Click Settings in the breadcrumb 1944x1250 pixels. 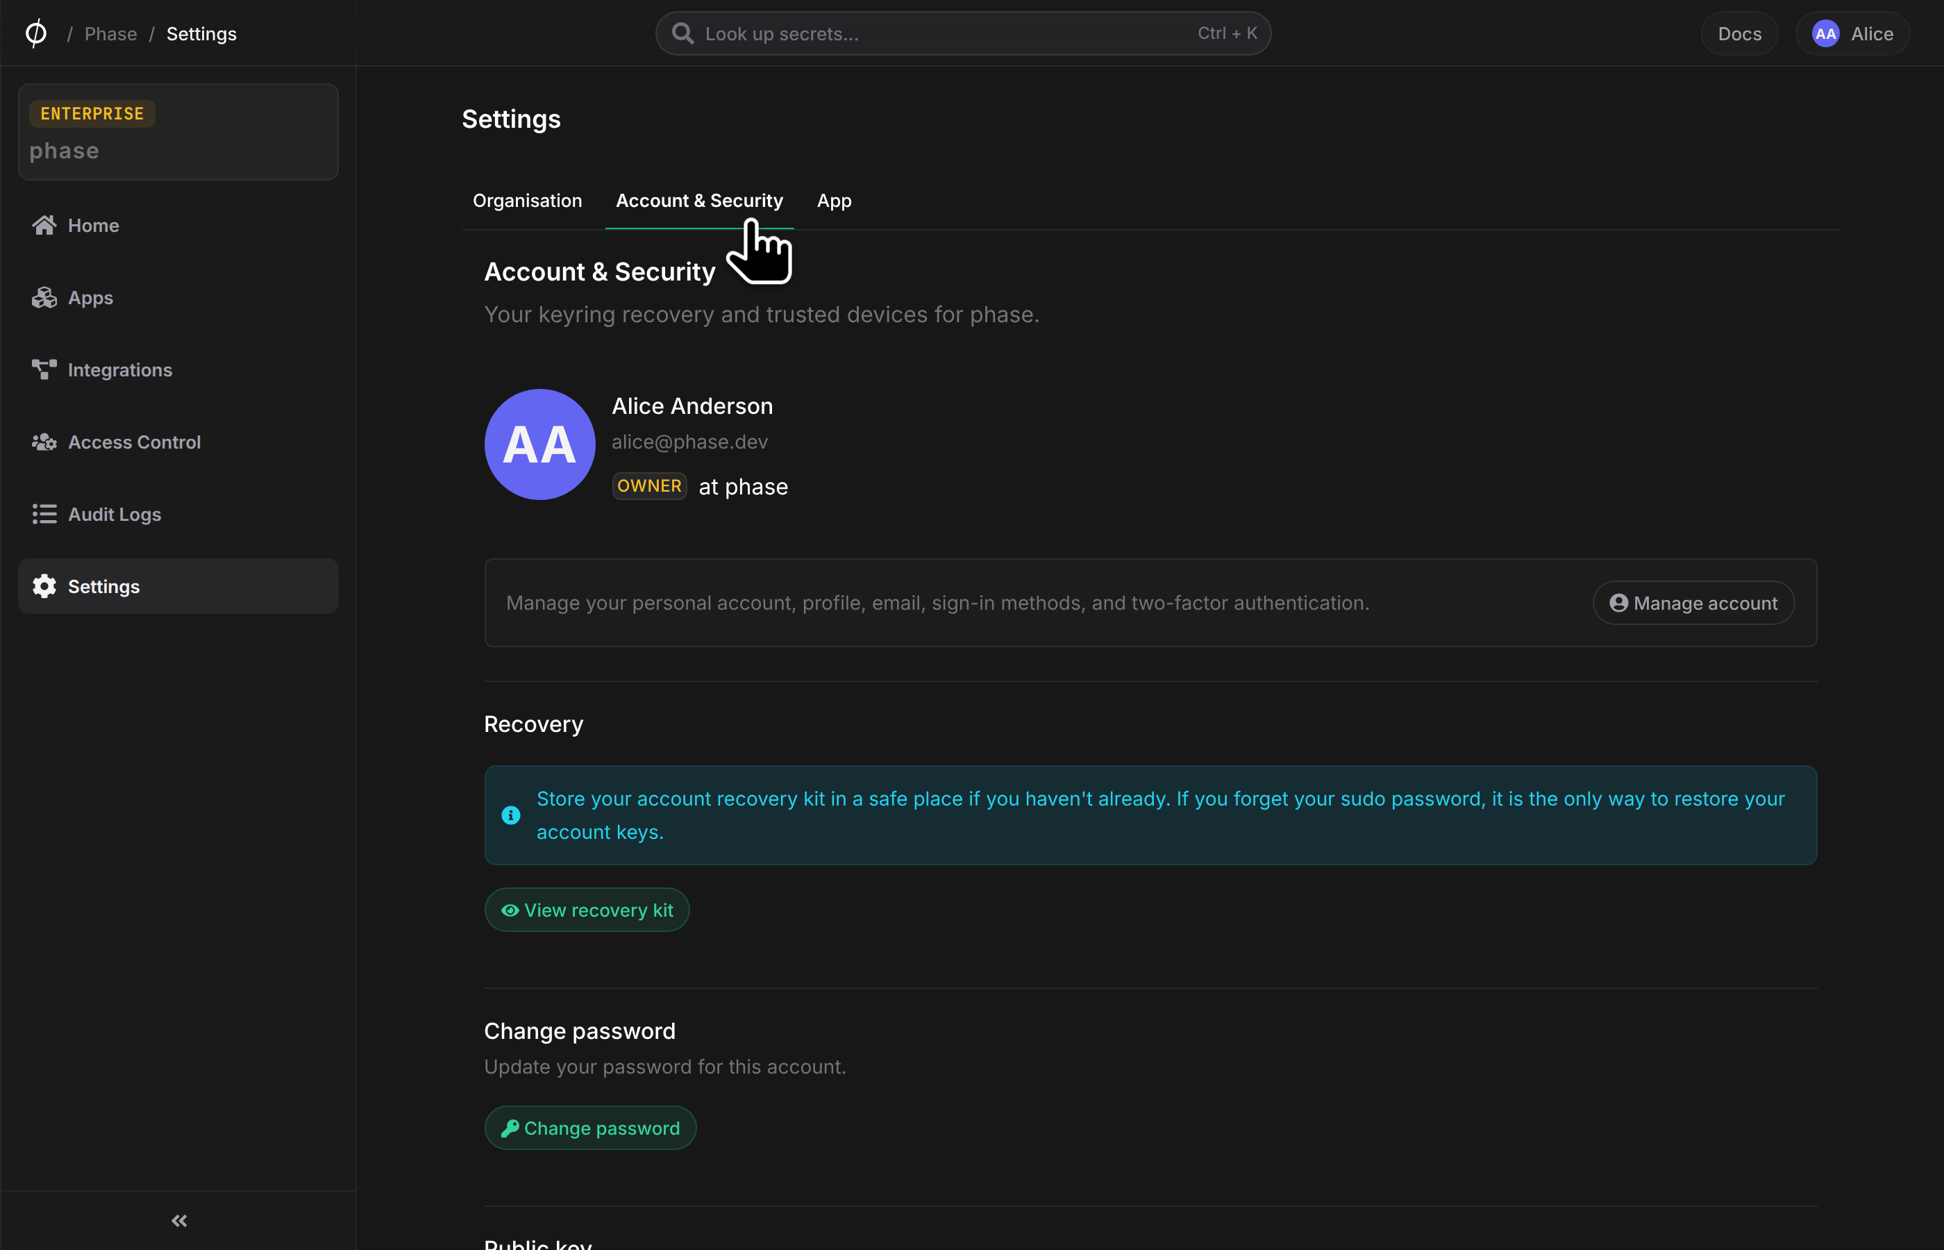[x=201, y=33]
